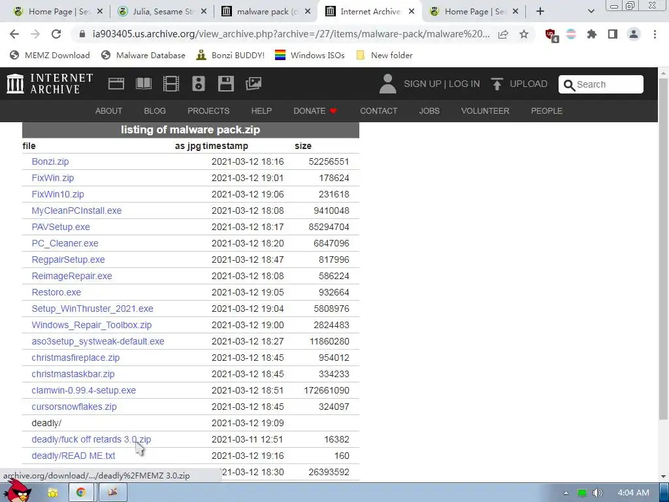Open the HELP menu item
Viewport: 669px width, 502px height.
tap(261, 111)
